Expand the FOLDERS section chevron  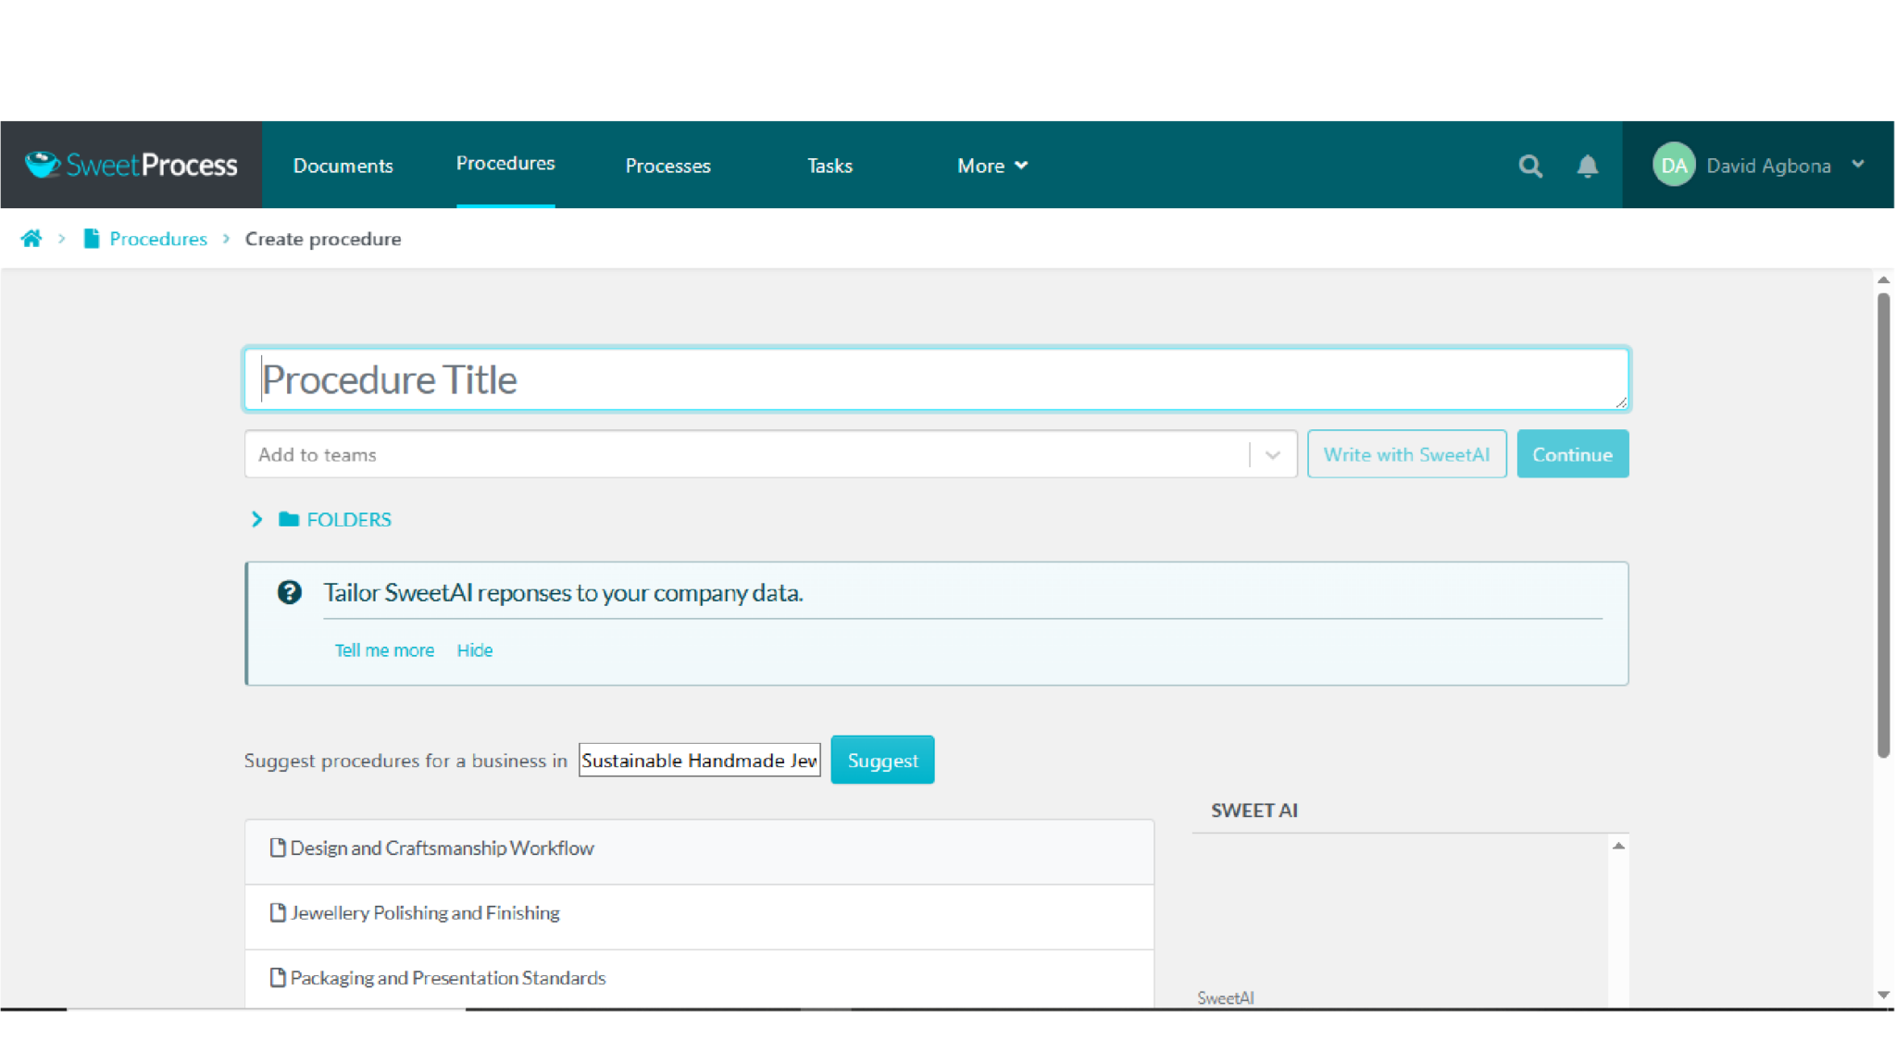tap(256, 519)
